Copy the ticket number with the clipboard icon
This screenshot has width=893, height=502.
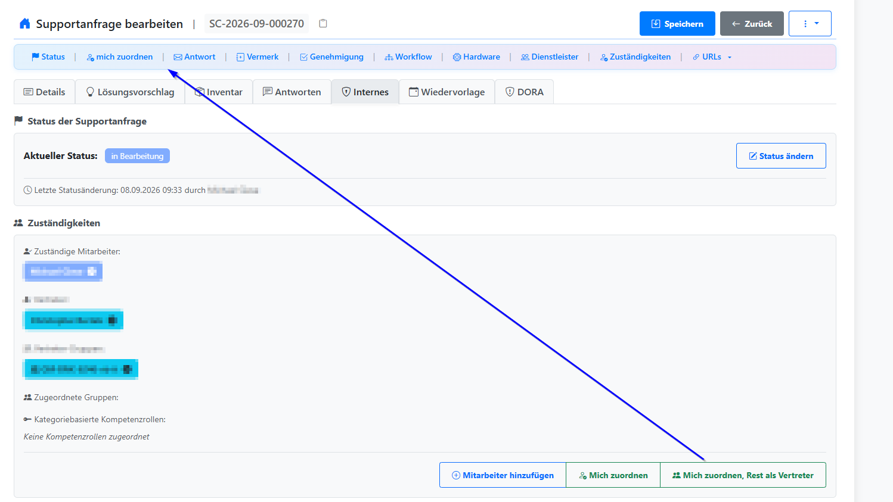tap(323, 23)
